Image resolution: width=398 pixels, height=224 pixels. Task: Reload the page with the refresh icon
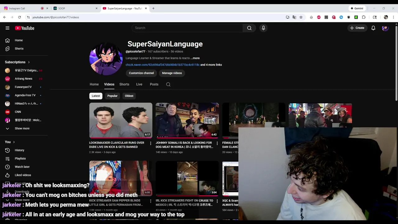click(19, 17)
